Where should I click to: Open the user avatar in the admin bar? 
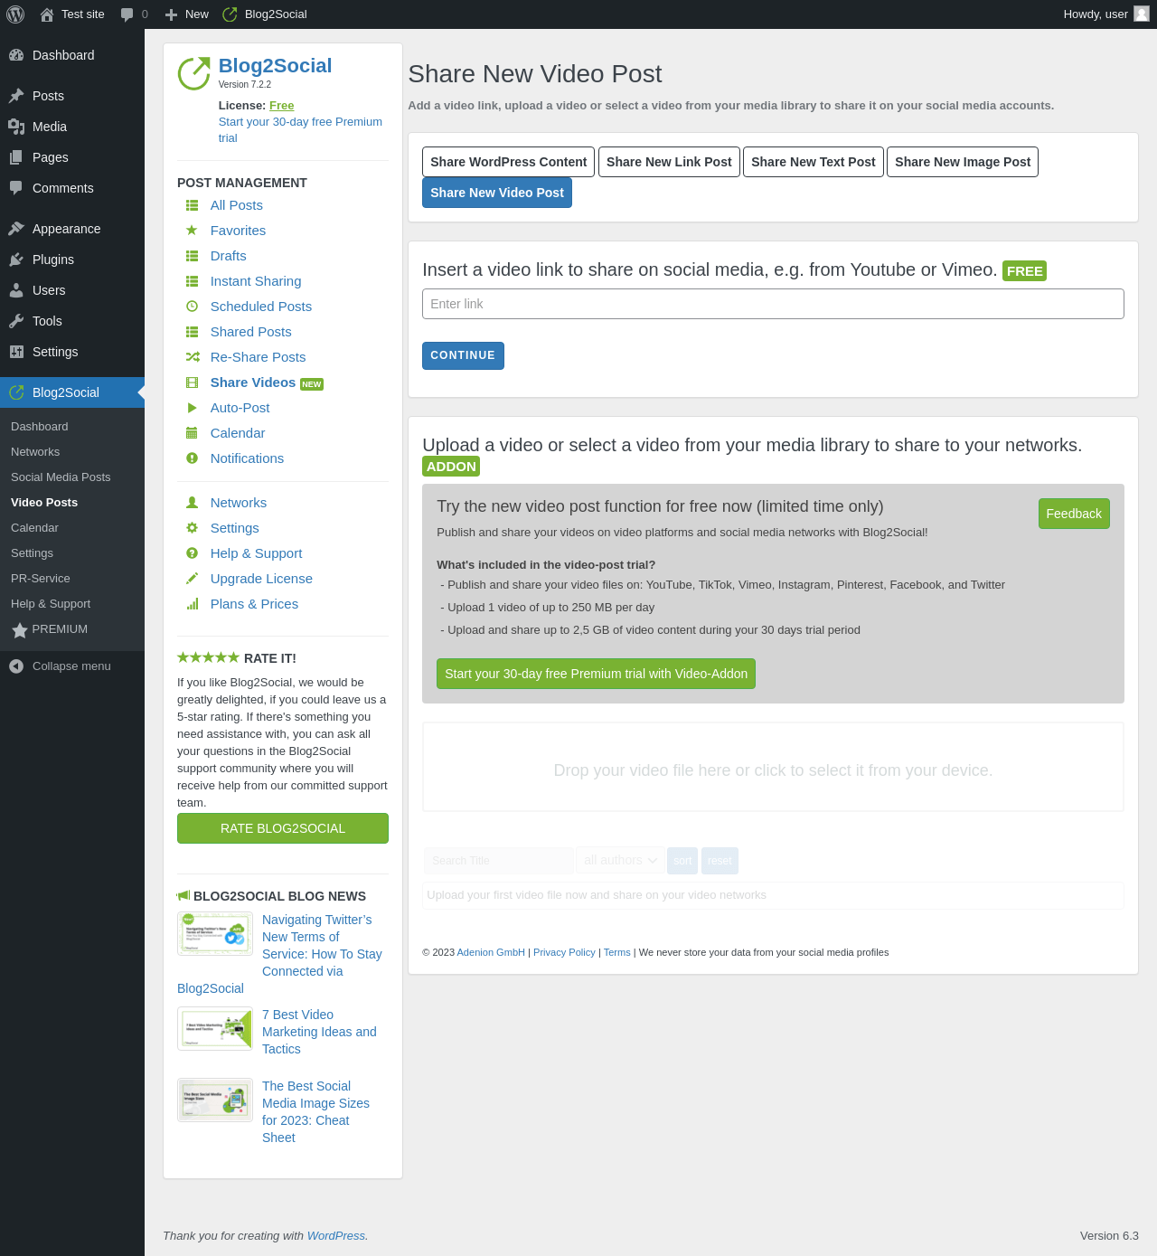click(x=1142, y=14)
